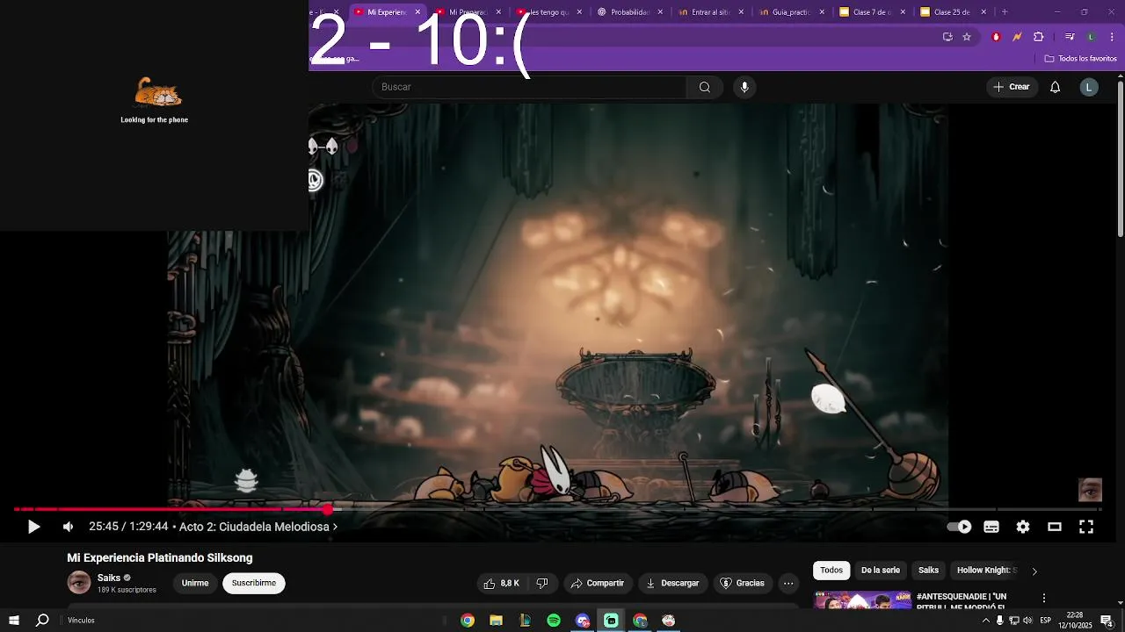This screenshot has width=1125, height=632.
Task: Open a new browser tab with plus icon
Action: pyautogui.click(x=1005, y=12)
